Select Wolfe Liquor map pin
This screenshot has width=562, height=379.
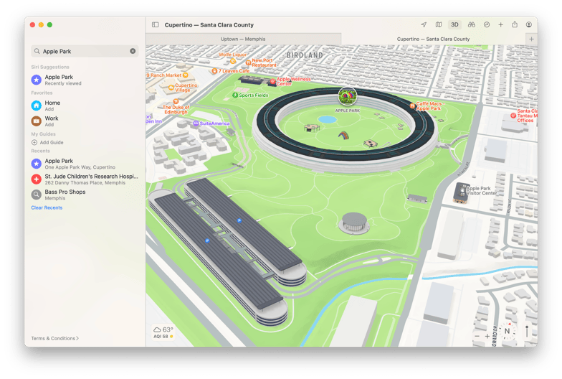pyautogui.click(x=232, y=61)
